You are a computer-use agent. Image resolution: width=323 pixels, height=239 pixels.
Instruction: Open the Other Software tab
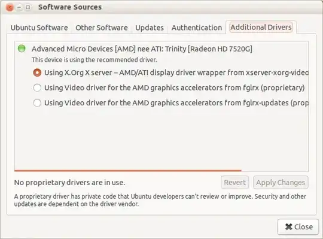[x=102, y=28]
